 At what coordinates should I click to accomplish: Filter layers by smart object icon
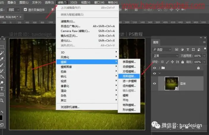(199, 49)
